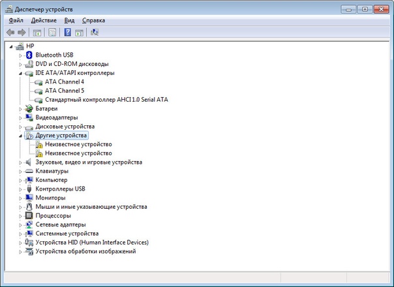Open the Действие menu
This screenshot has height=287, width=394.
pos(44,20)
